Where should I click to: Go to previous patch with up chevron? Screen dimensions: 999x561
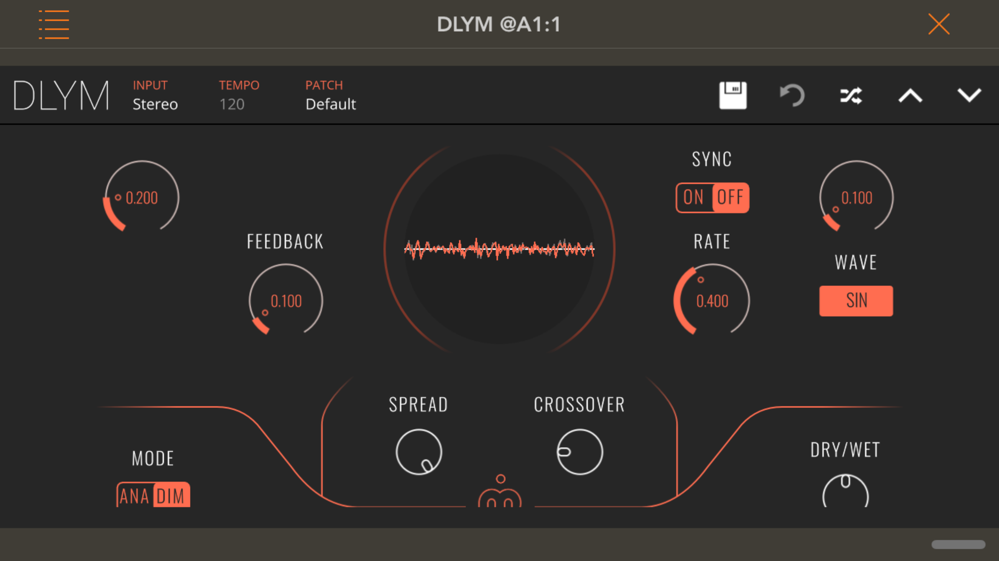[910, 96]
